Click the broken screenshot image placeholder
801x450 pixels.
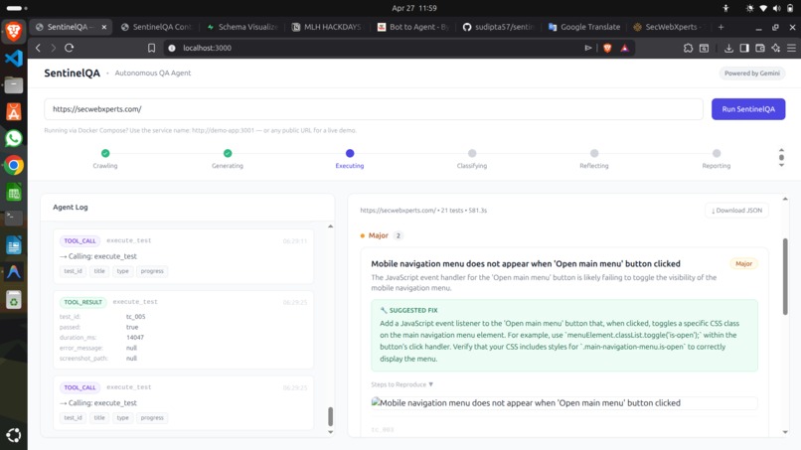[x=563, y=403]
